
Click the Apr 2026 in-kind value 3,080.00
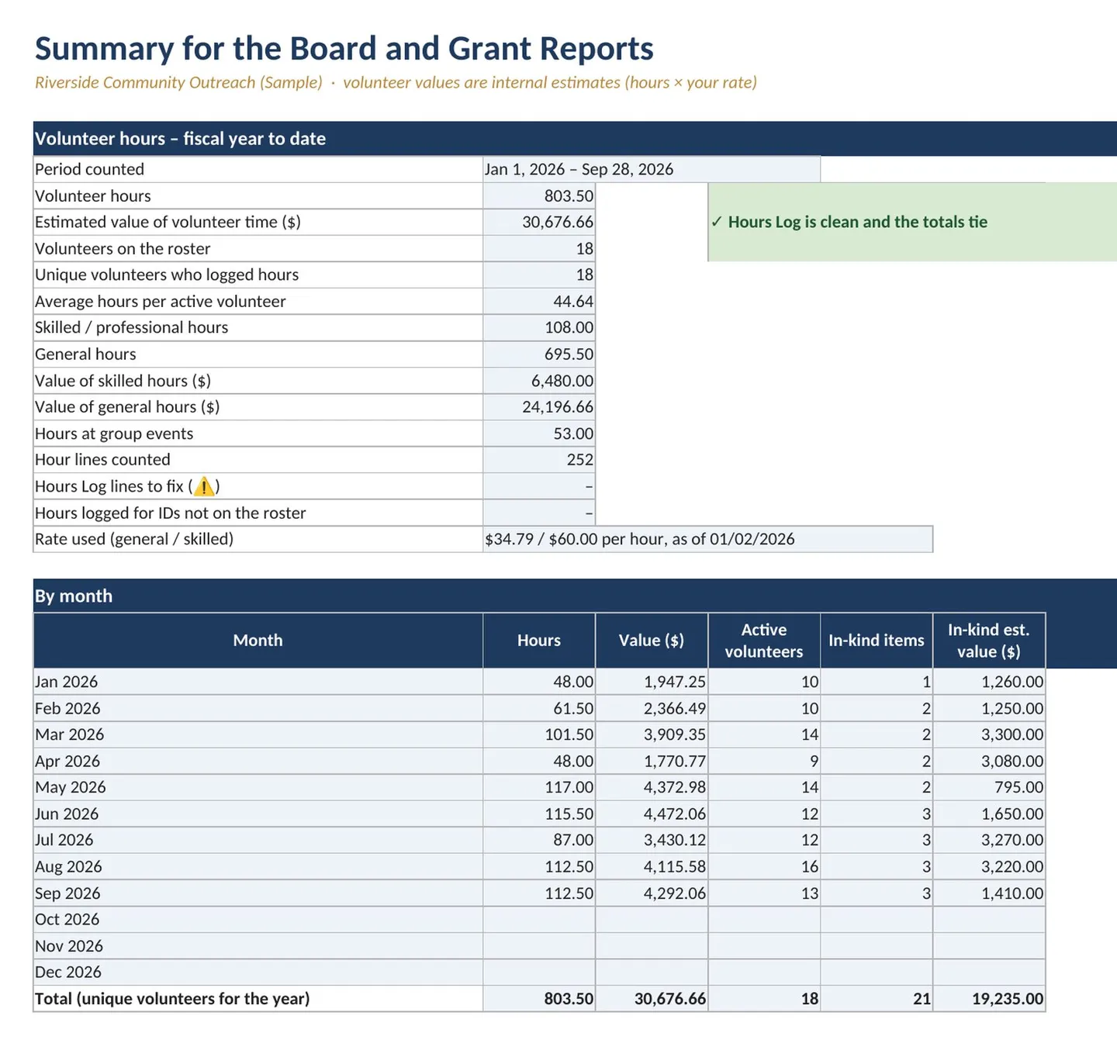click(x=989, y=762)
